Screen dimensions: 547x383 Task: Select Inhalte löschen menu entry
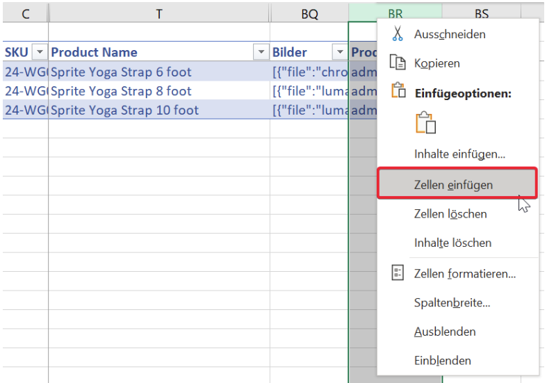pos(458,243)
